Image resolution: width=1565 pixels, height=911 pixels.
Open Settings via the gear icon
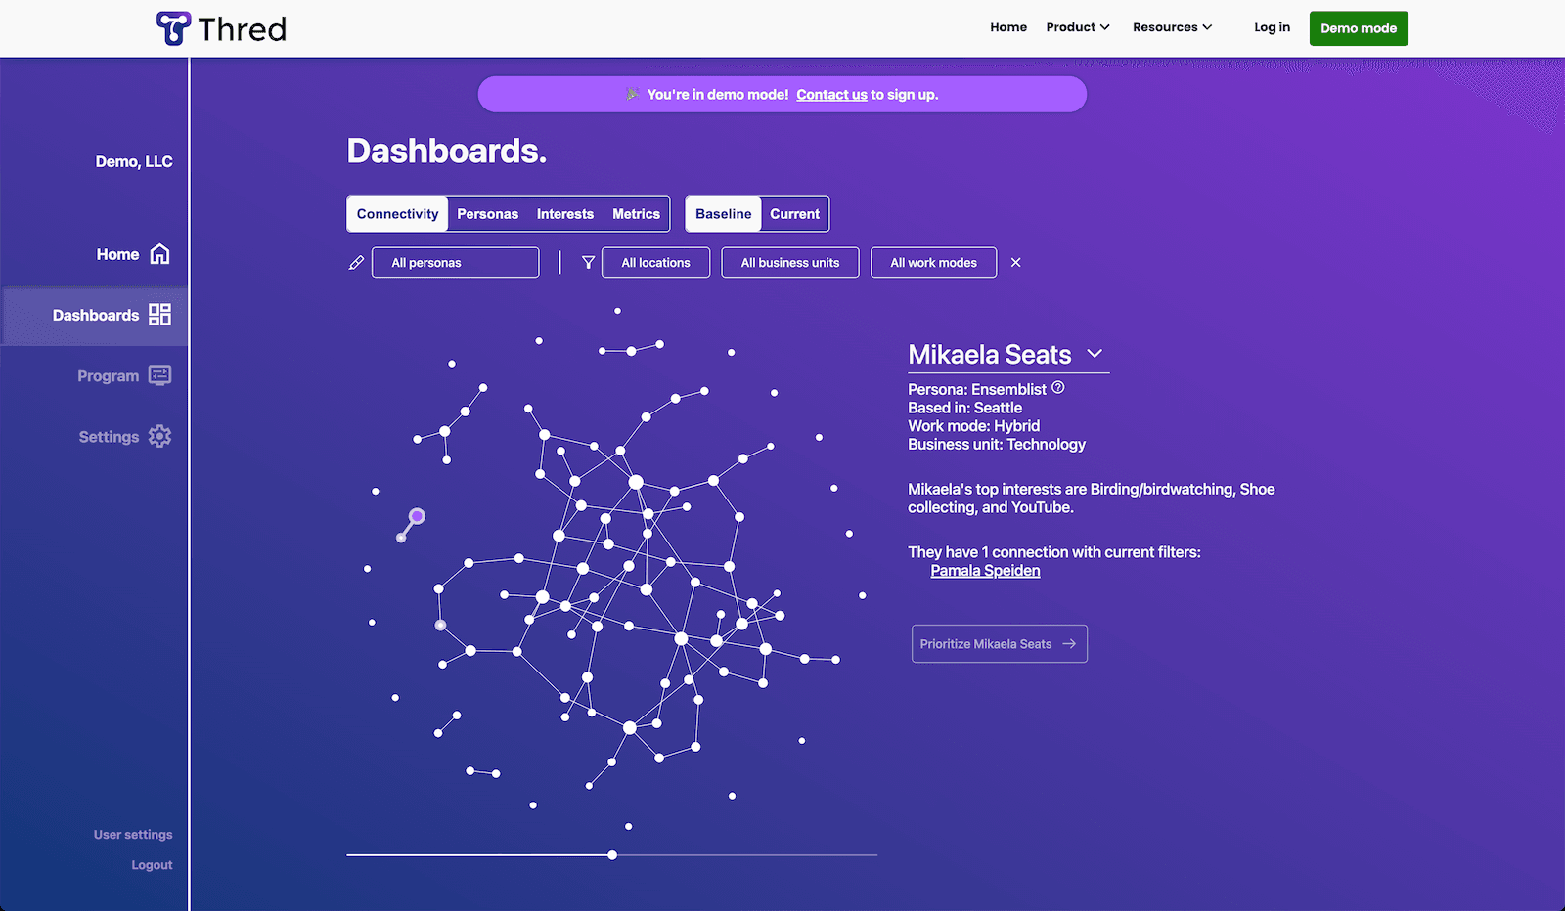159,436
